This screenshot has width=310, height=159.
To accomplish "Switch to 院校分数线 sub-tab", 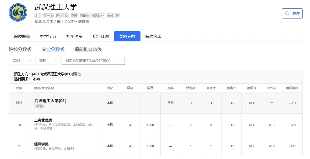I will [x=20, y=49].
